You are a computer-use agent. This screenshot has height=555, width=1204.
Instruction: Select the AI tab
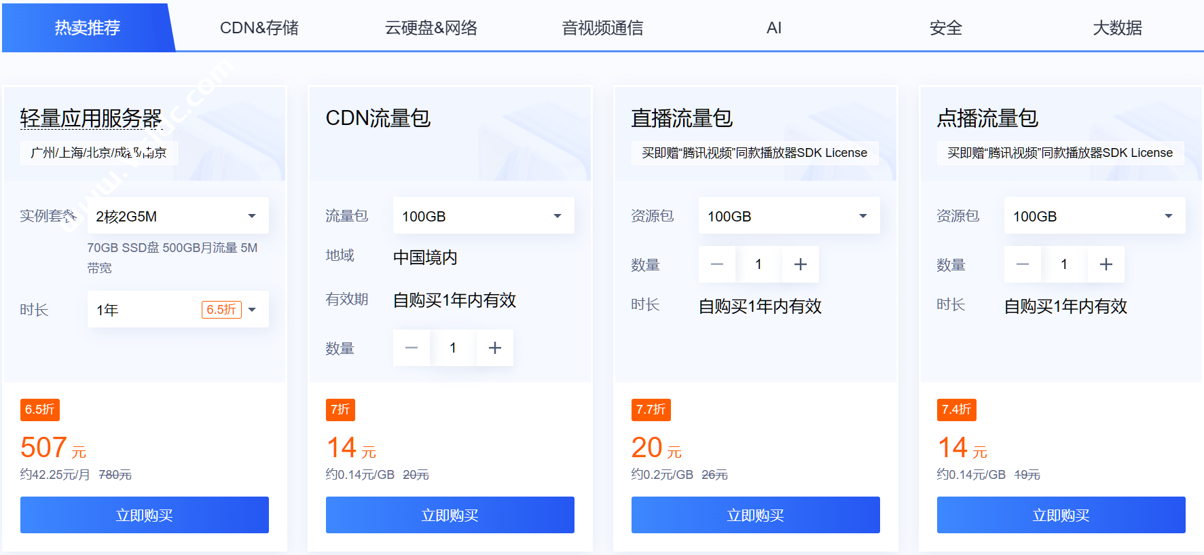coord(774,28)
